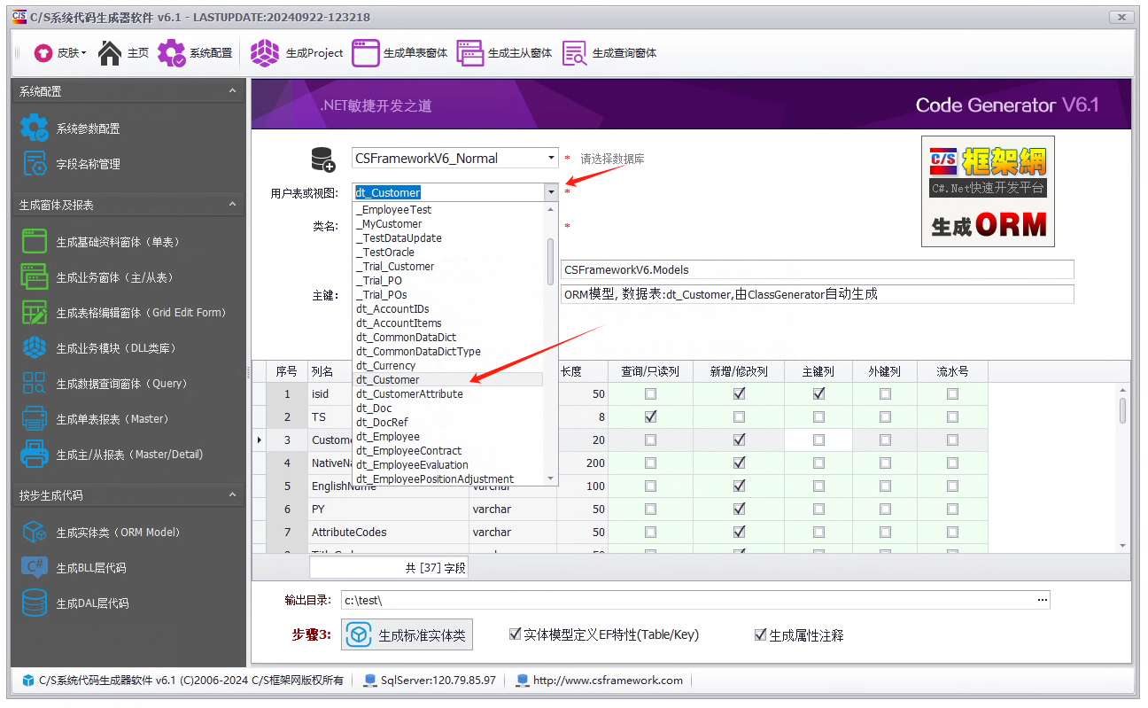Toggle 生成属性注释 checkbox
This screenshot has width=1148, height=708.
point(760,634)
